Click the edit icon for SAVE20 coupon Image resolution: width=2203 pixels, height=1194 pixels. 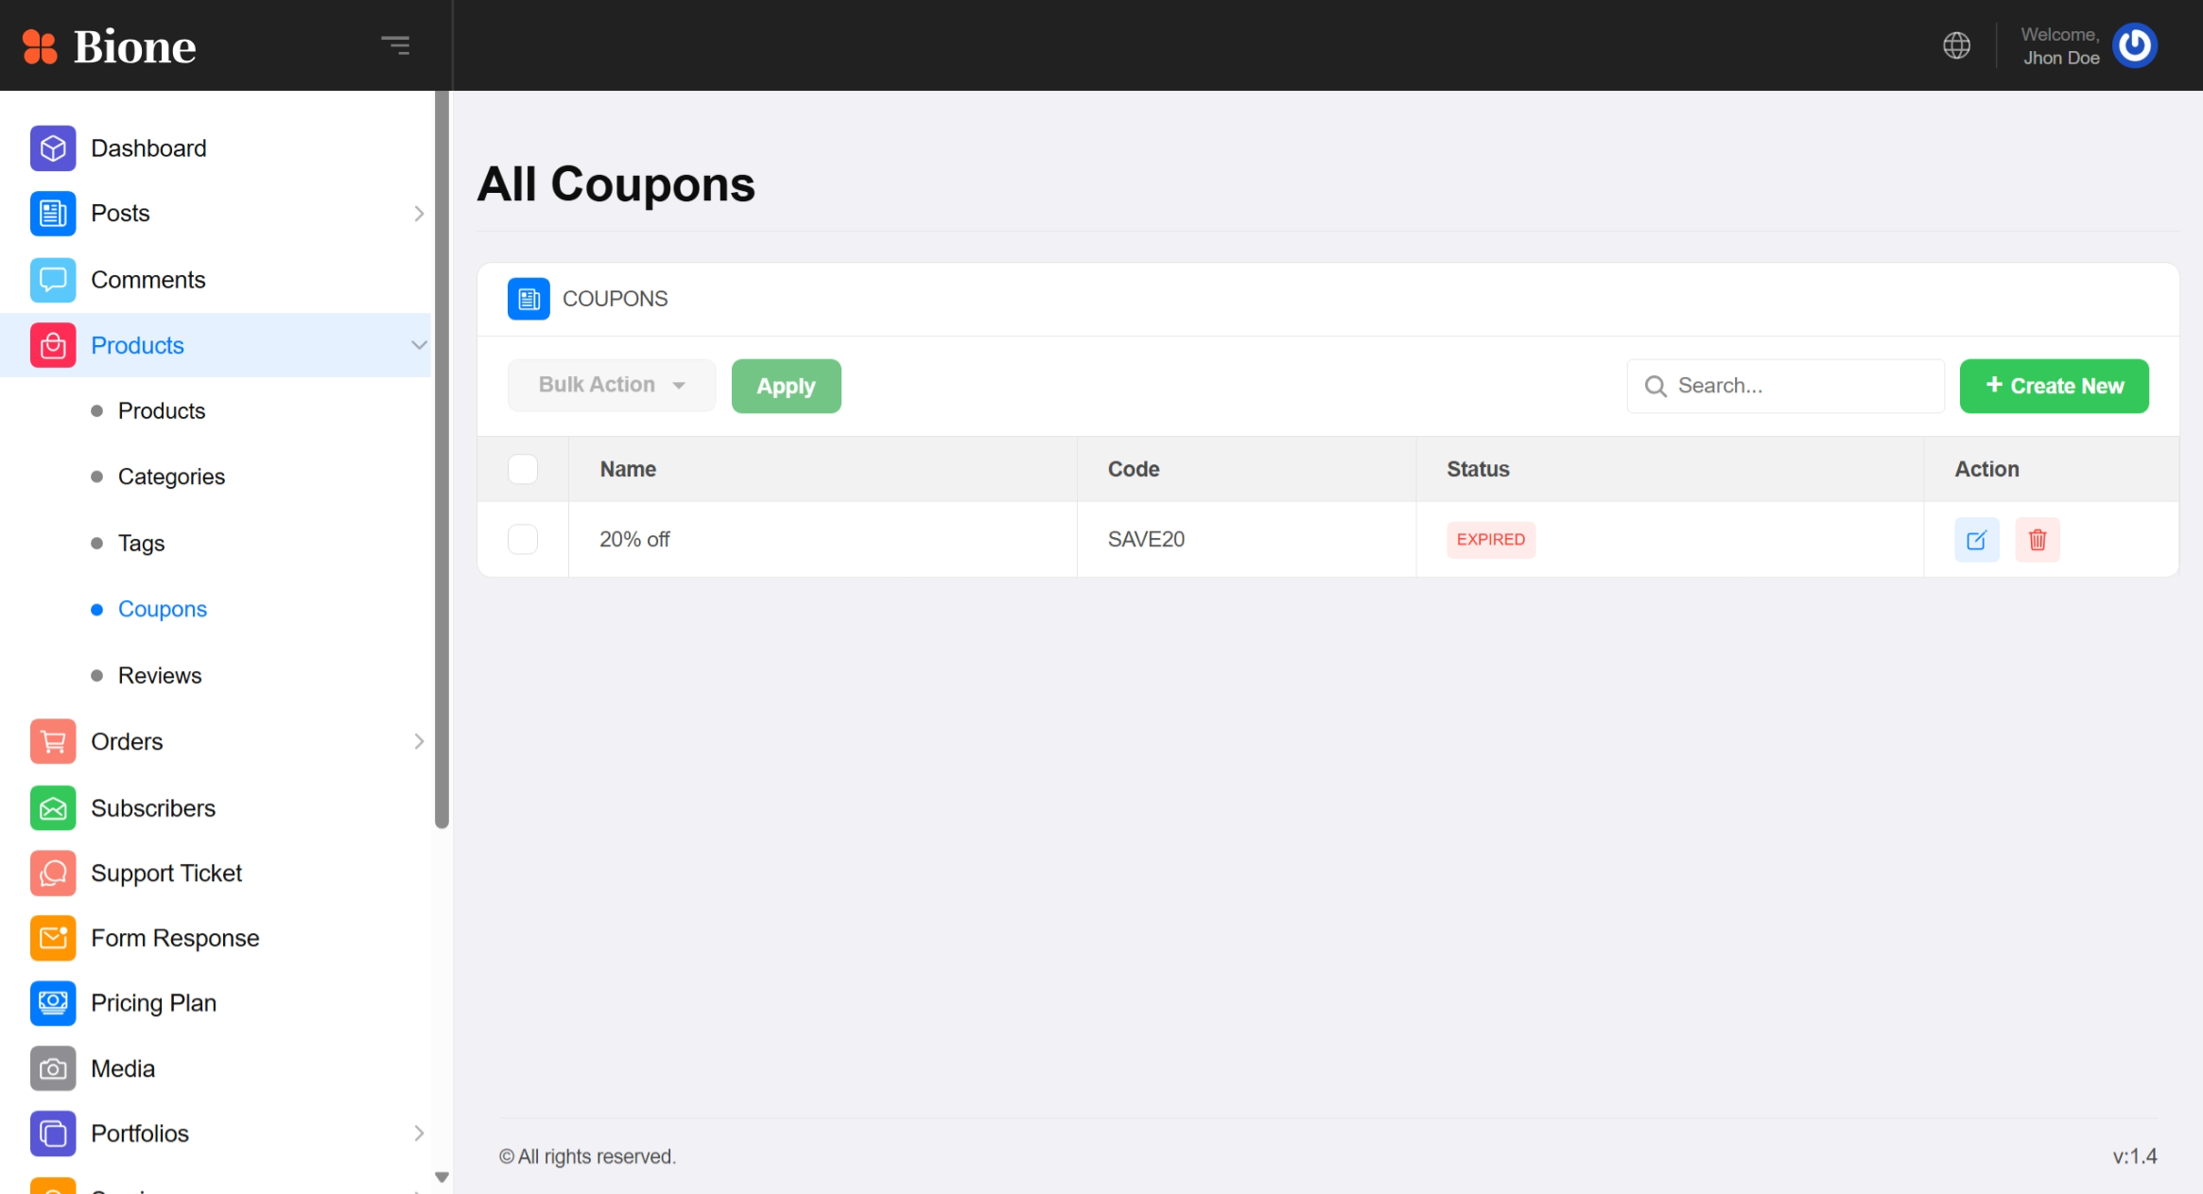point(1976,540)
